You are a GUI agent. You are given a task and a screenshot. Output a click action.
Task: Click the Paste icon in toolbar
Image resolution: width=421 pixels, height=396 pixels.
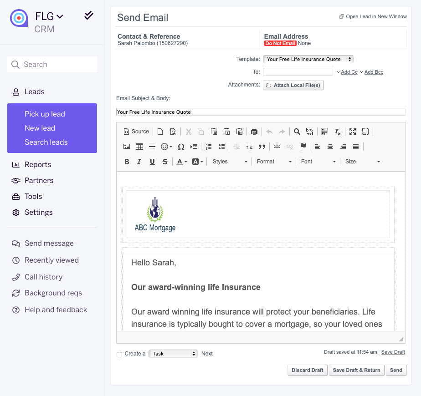coord(214,132)
